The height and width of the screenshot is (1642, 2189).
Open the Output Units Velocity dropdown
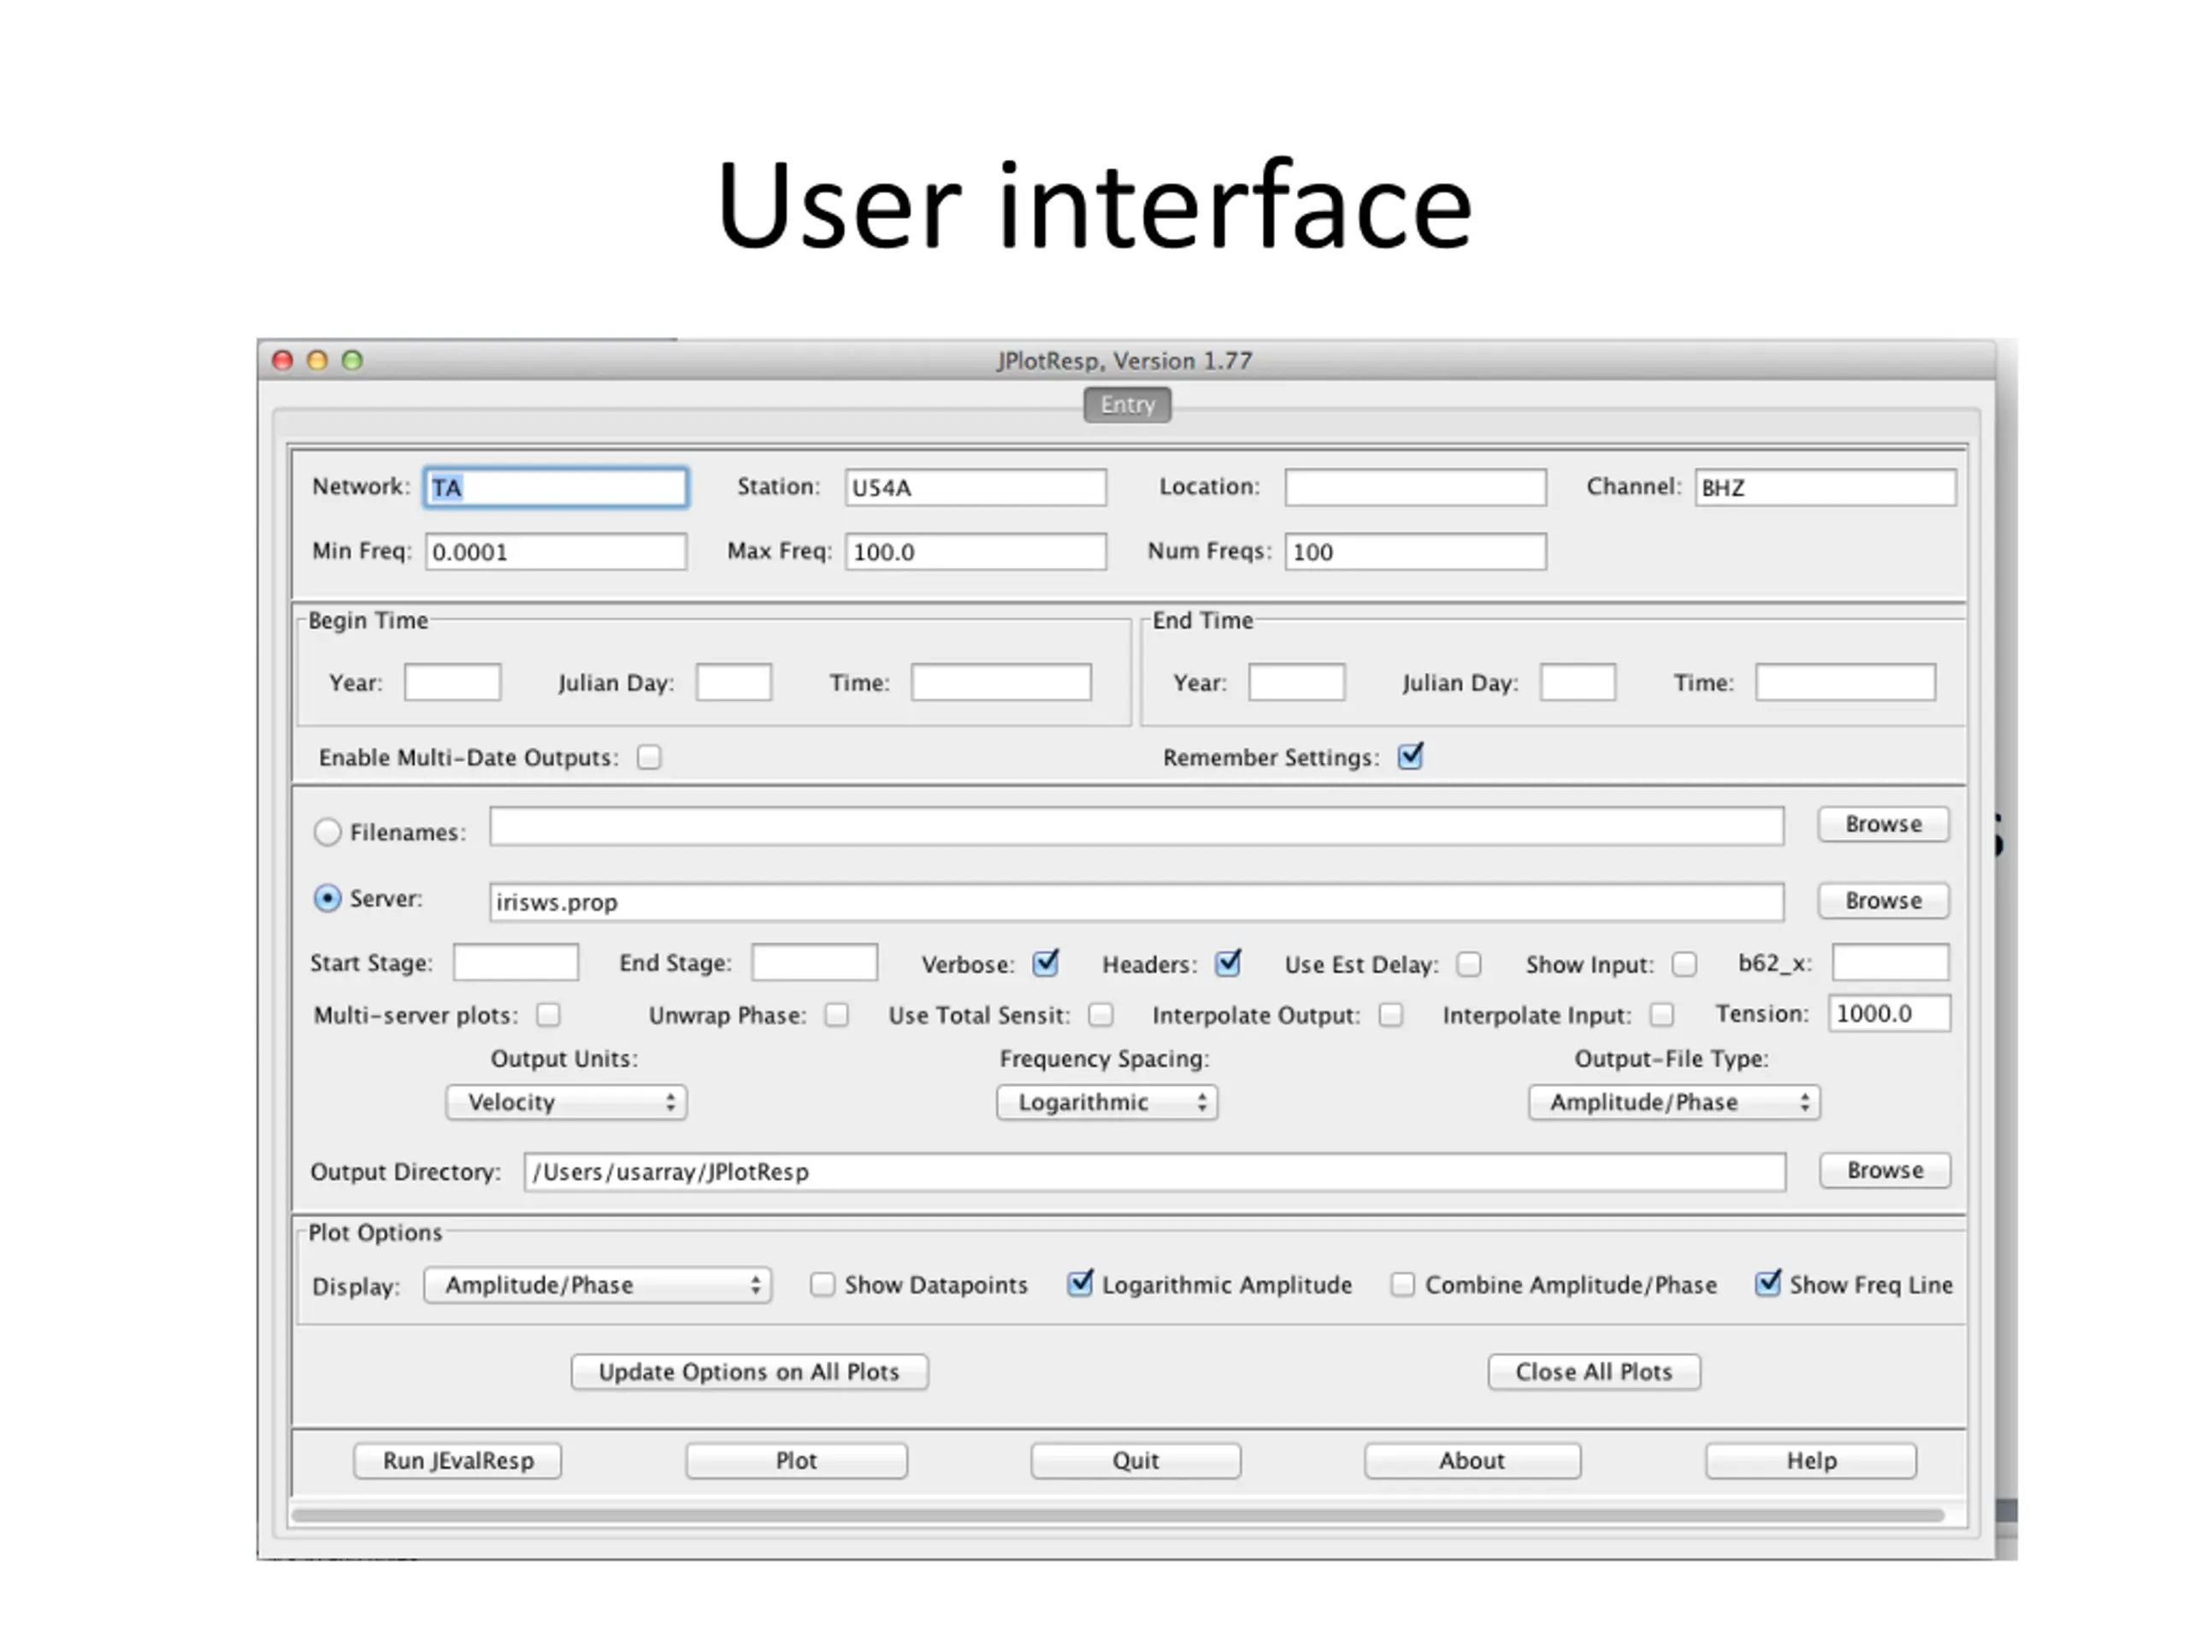566,1102
